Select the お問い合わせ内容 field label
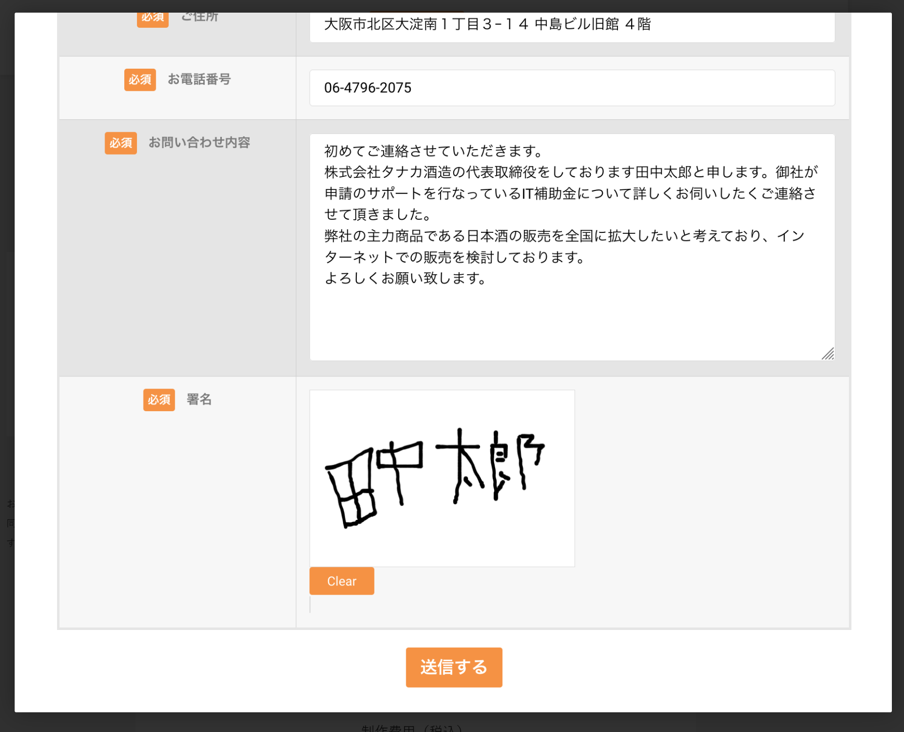This screenshot has width=904, height=732. [x=199, y=142]
